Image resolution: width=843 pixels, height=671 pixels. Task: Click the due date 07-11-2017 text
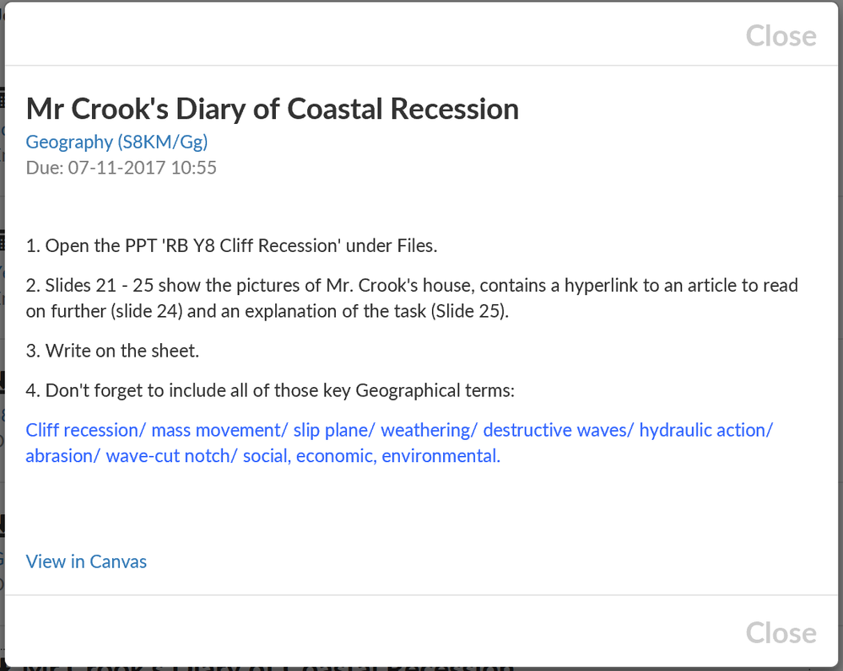coord(121,168)
